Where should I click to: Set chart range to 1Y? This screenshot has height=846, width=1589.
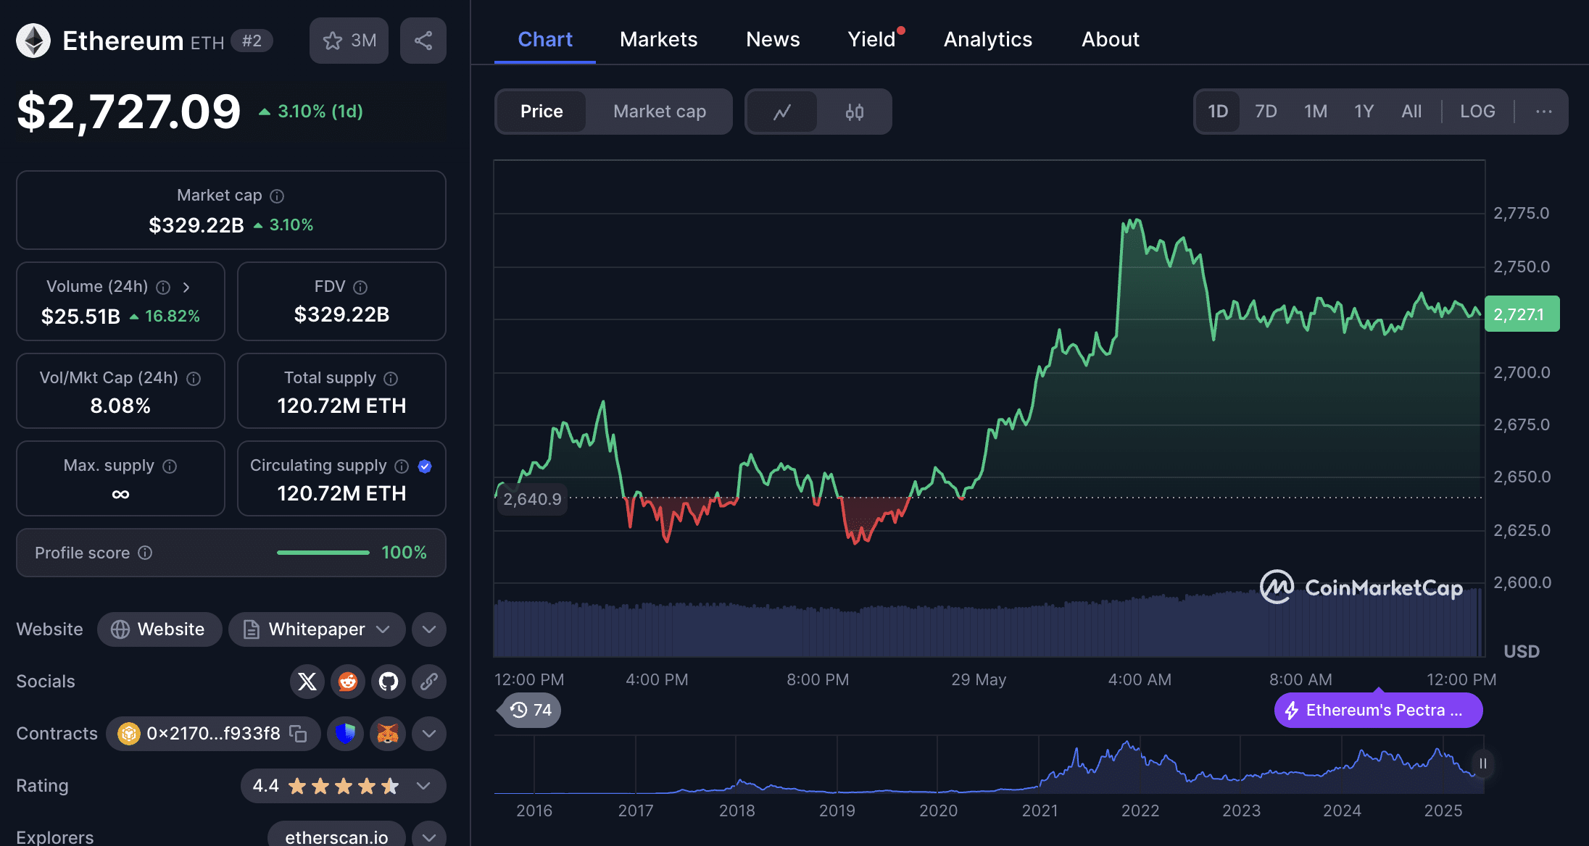click(1364, 112)
